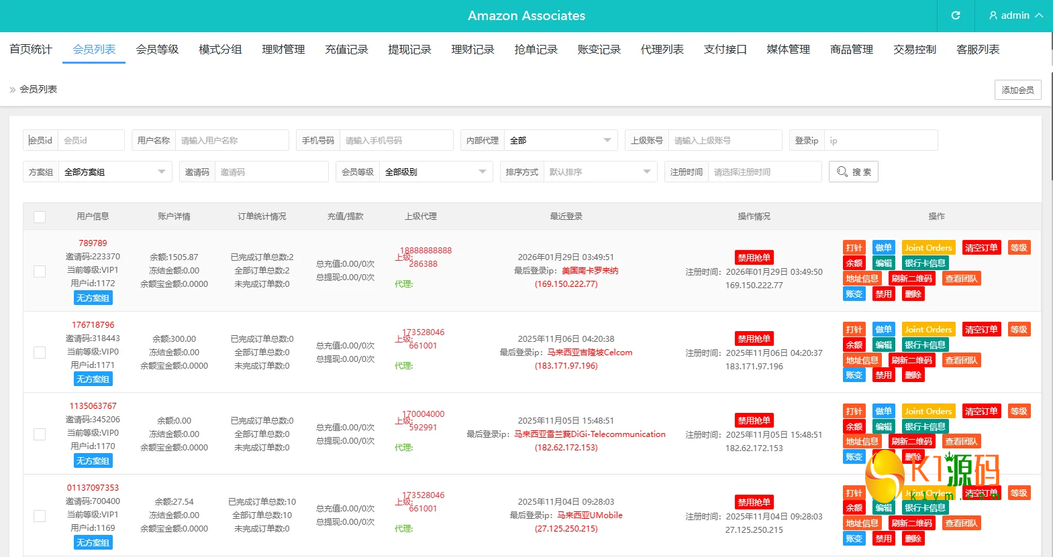This screenshot has width=1053, height=557.
Task: Click 删除 for user 789789
Action: 913,294
